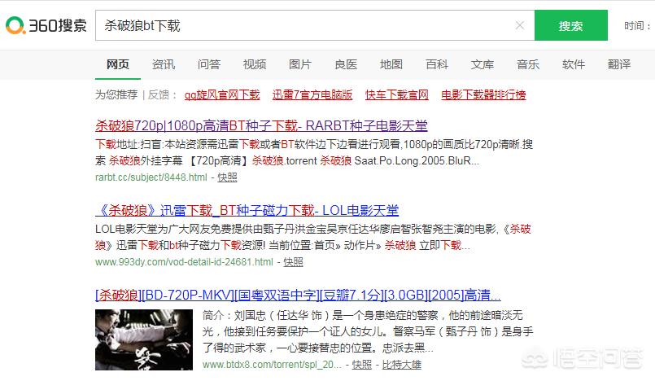
Task: Click the 比特大雄 link
Action: (401, 365)
